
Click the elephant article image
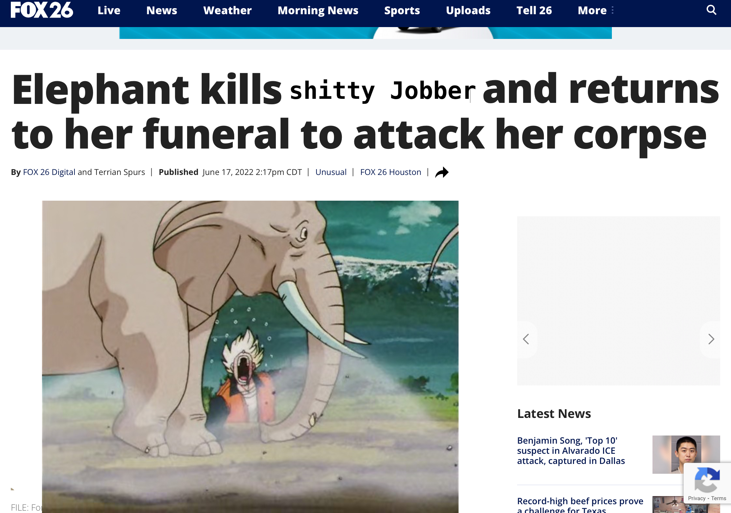[250, 357]
